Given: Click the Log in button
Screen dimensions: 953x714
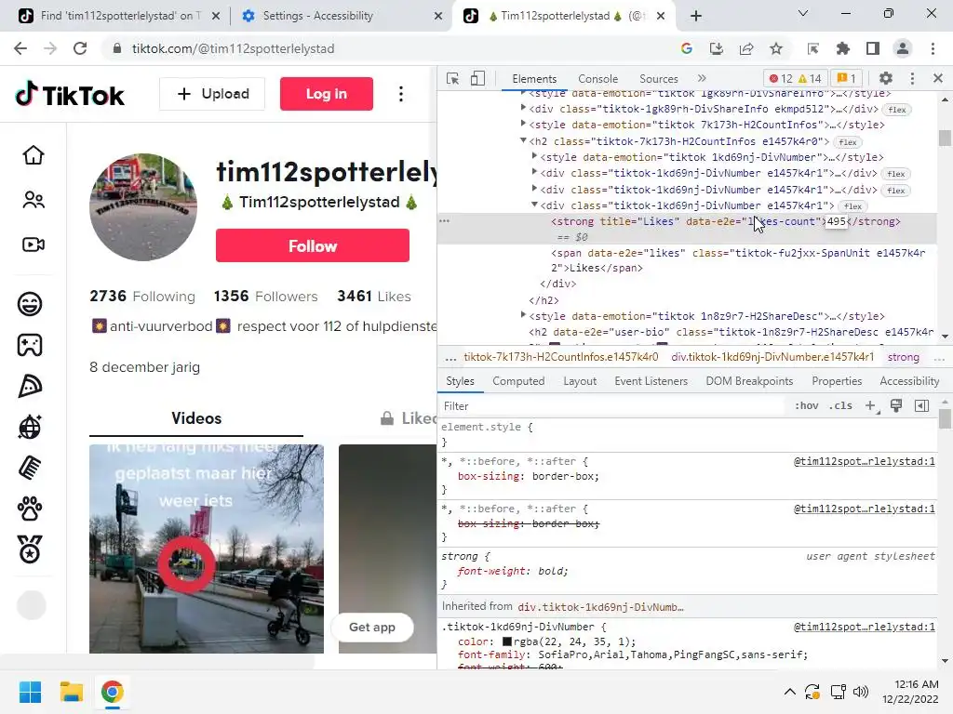Looking at the screenshot, I should pyautogui.click(x=327, y=94).
